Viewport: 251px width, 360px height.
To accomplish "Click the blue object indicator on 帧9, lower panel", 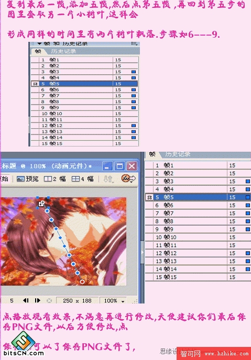I will coord(248,229).
